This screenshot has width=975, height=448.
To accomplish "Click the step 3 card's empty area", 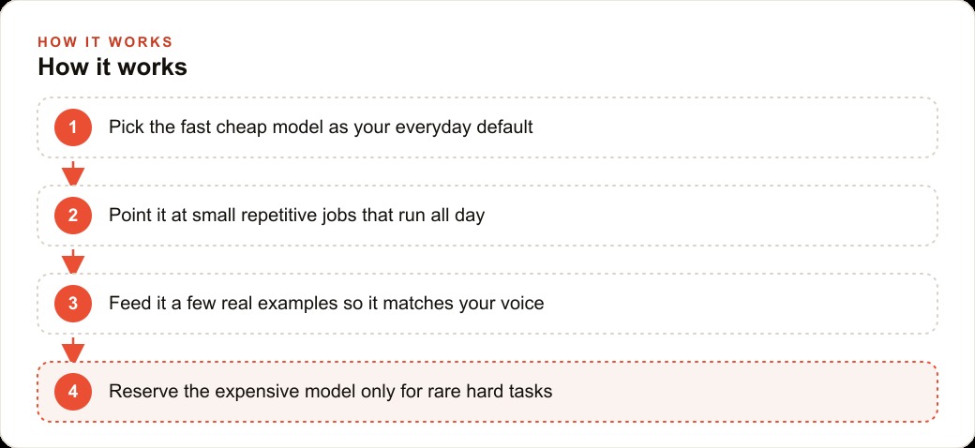I will pyautogui.click(x=740, y=304).
